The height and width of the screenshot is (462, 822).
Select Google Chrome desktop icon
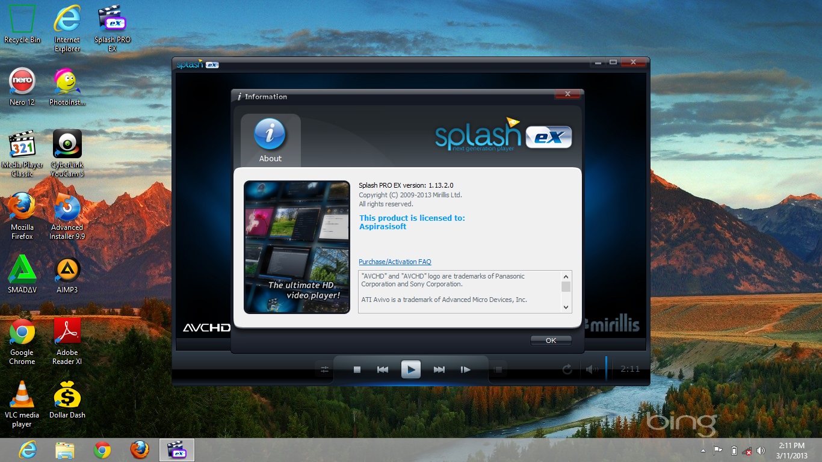coord(22,341)
